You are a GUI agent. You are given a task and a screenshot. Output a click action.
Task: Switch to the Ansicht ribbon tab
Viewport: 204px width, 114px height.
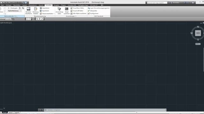tap(41, 5)
